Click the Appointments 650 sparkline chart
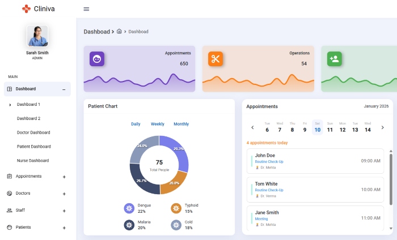Image resolution: width=397 pixels, height=240 pixels. pos(140,82)
